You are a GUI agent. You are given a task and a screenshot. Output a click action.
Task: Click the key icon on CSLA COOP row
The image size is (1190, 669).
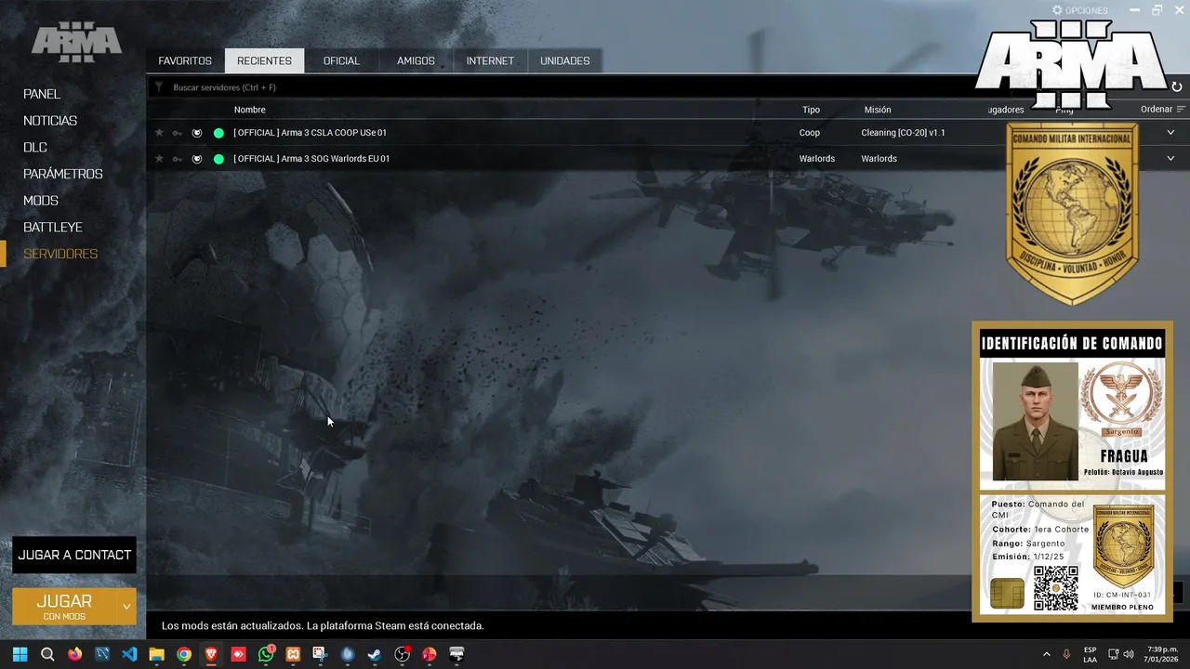tap(178, 133)
